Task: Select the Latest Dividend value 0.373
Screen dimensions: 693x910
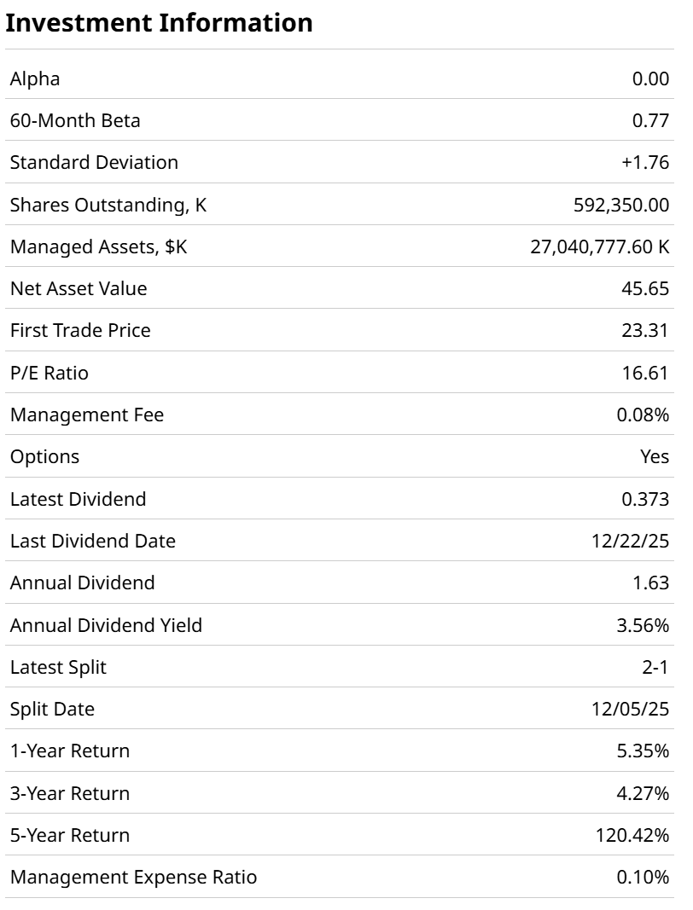Action: [x=645, y=499]
